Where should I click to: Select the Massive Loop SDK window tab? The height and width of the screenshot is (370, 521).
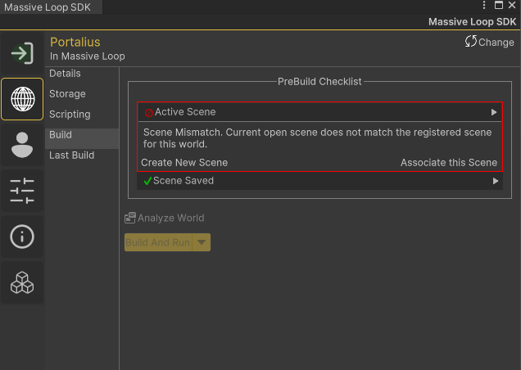tap(48, 7)
